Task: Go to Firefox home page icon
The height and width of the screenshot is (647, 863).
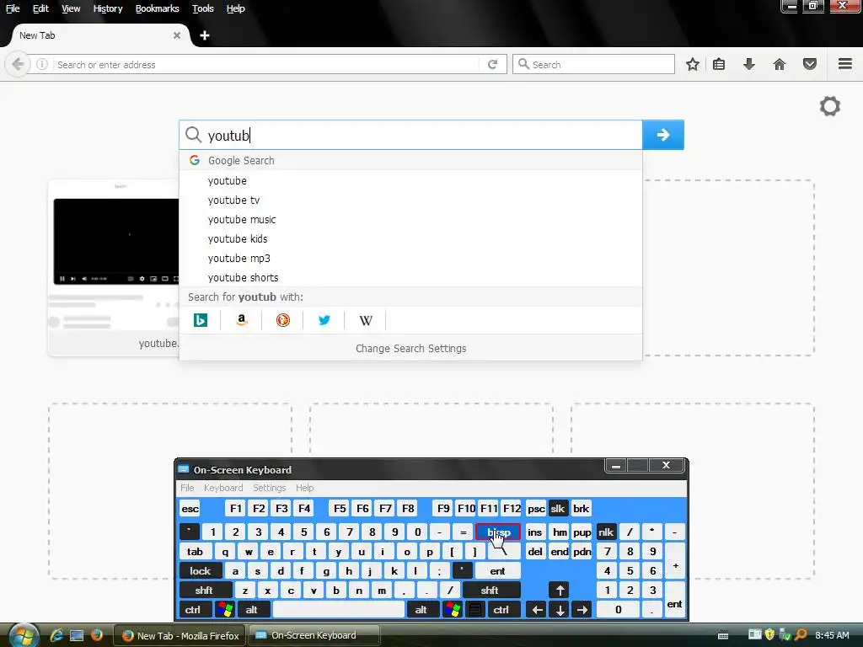Action: [x=779, y=64]
